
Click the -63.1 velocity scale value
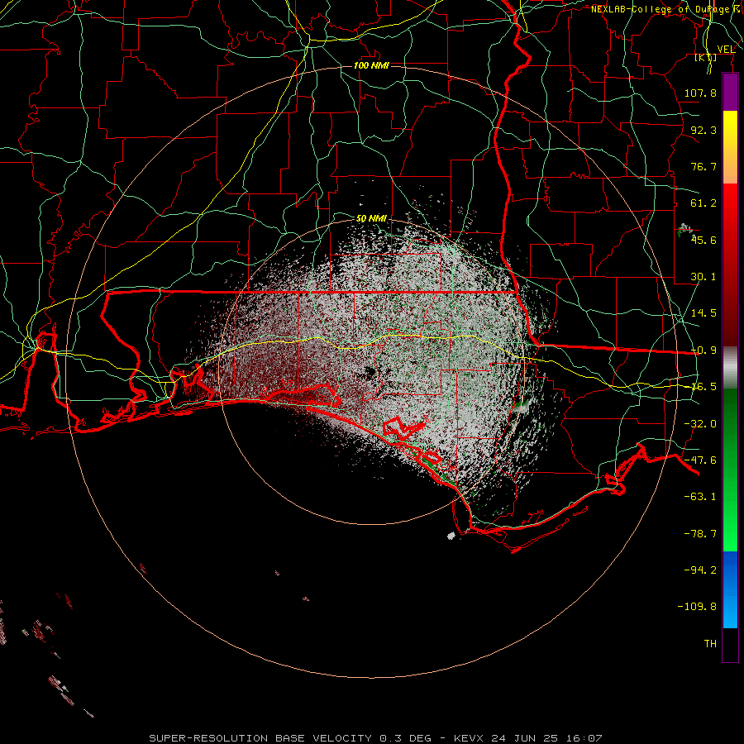pos(700,497)
